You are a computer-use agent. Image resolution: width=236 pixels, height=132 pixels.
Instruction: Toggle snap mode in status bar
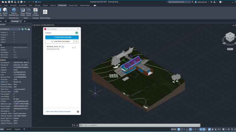point(182,129)
